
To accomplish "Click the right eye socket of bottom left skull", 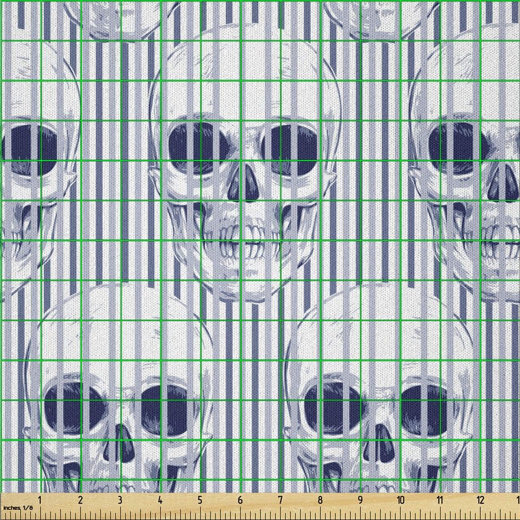I will click(x=162, y=406).
